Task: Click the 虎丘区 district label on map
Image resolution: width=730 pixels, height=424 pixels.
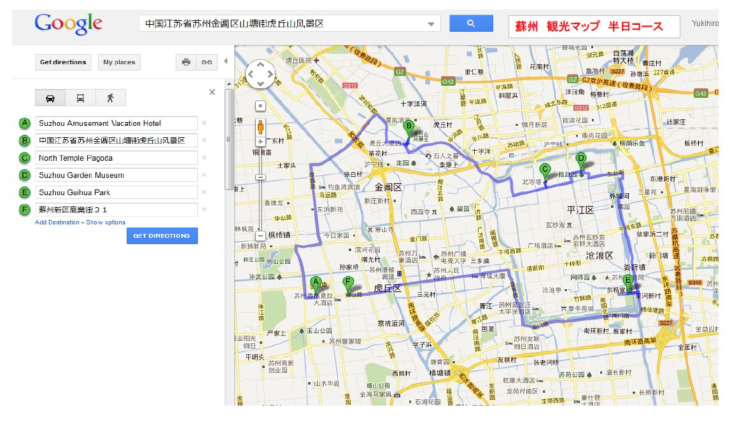Action: pyautogui.click(x=388, y=288)
